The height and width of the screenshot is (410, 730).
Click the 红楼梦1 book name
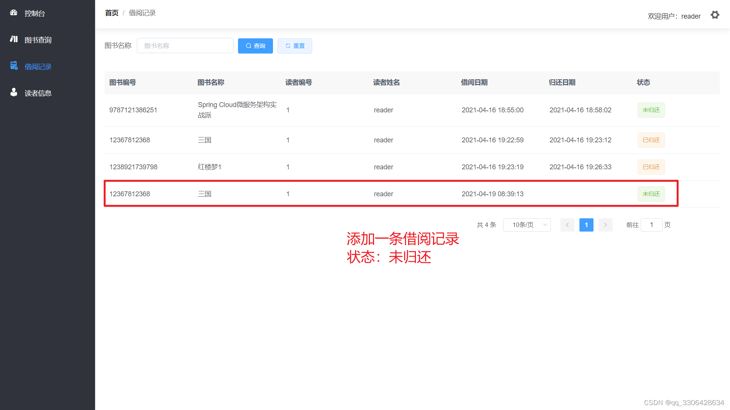(209, 167)
